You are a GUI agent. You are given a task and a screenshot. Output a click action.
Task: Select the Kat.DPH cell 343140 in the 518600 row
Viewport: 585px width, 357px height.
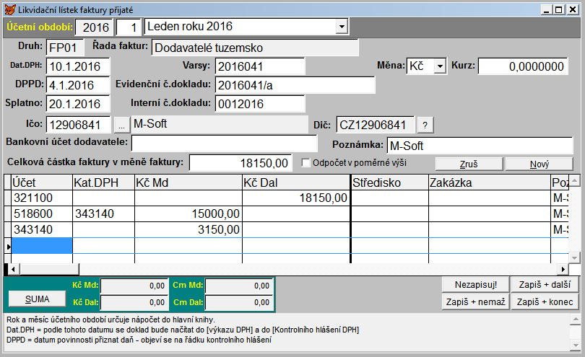click(103, 214)
